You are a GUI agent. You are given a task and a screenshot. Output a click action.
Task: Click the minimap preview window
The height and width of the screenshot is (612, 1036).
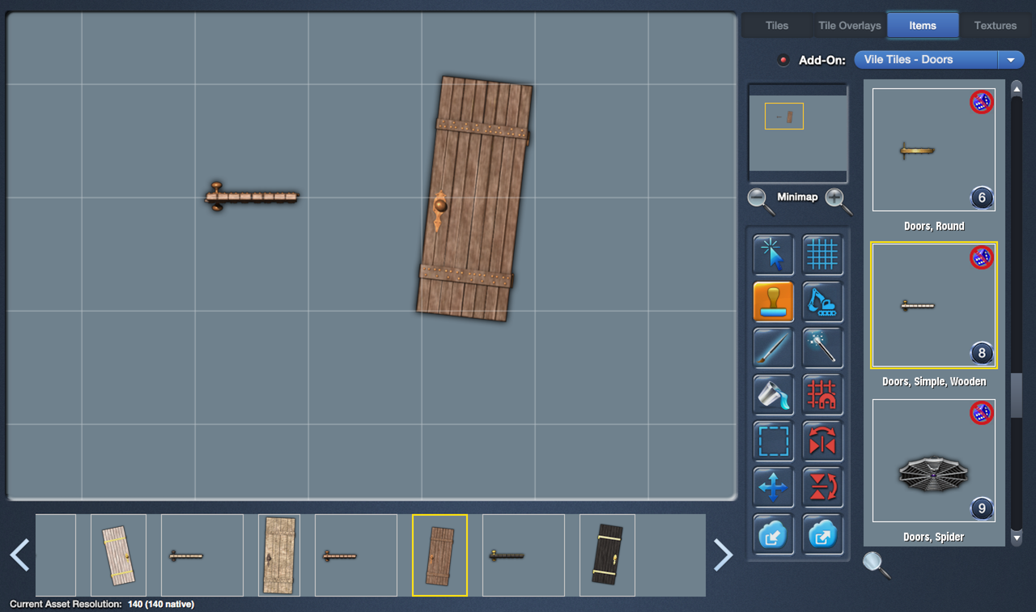click(x=798, y=133)
